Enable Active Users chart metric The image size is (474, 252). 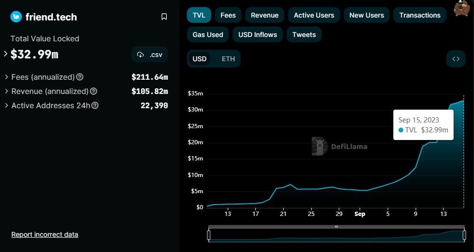point(314,15)
